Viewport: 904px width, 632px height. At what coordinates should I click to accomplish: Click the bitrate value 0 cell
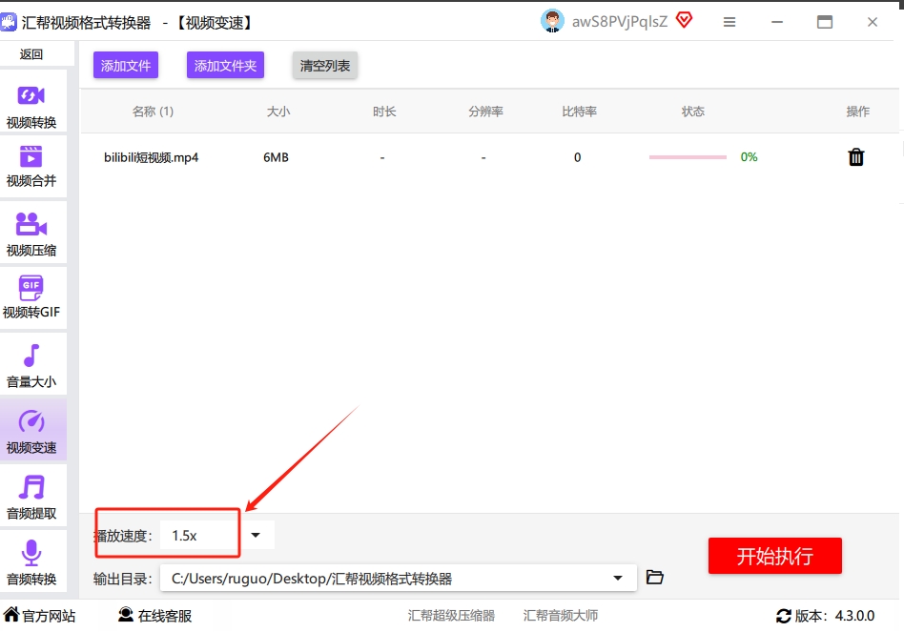click(x=577, y=157)
